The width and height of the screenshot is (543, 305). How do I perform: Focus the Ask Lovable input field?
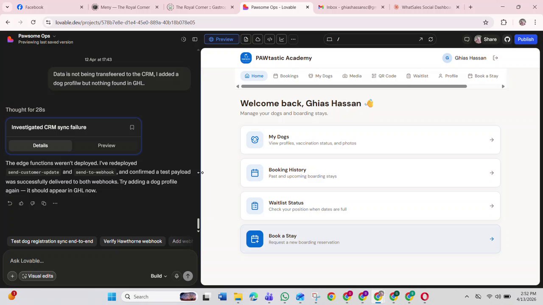[x=100, y=261]
